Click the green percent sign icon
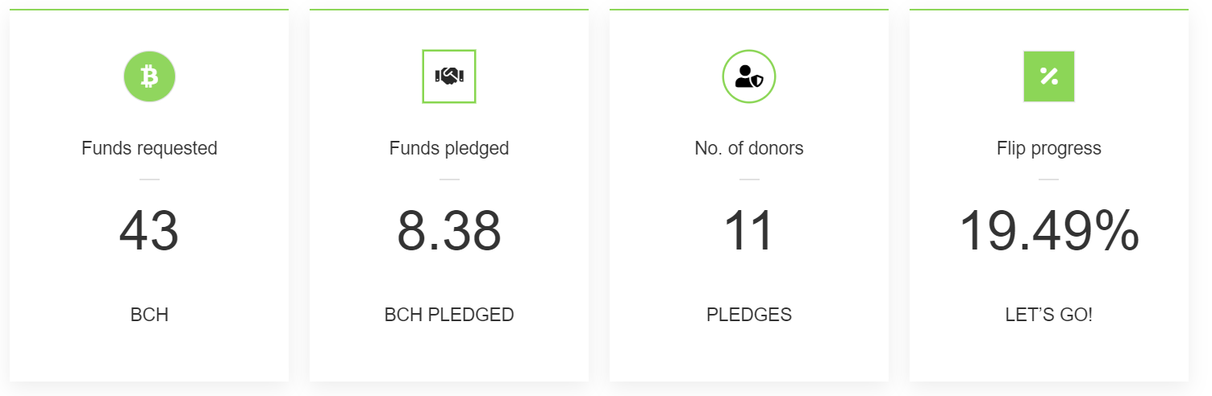Image resolution: width=1212 pixels, height=396 pixels. point(1048,76)
